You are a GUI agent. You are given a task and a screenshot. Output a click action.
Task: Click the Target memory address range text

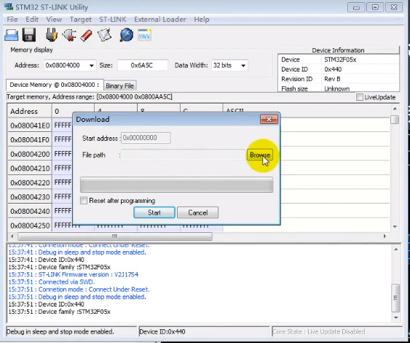[90, 97]
